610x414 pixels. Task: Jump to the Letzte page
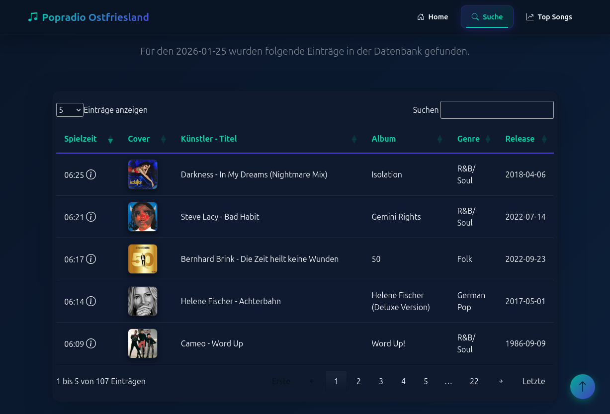pos(533,381)
